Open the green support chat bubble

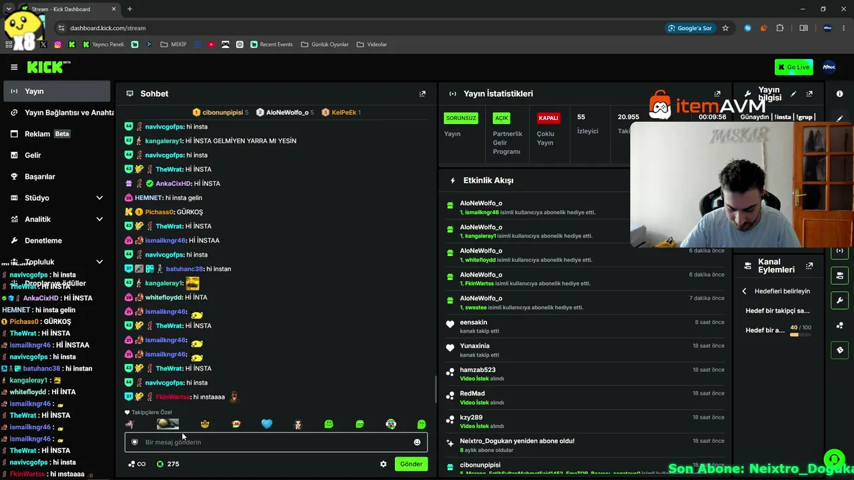pos(833,459)
